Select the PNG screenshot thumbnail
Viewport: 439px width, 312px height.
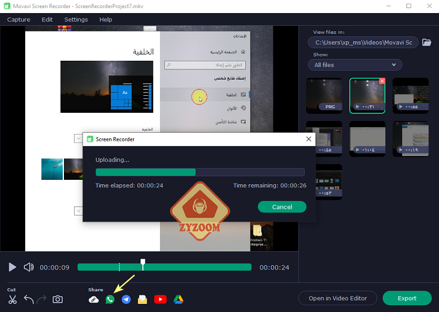point(324,95)
